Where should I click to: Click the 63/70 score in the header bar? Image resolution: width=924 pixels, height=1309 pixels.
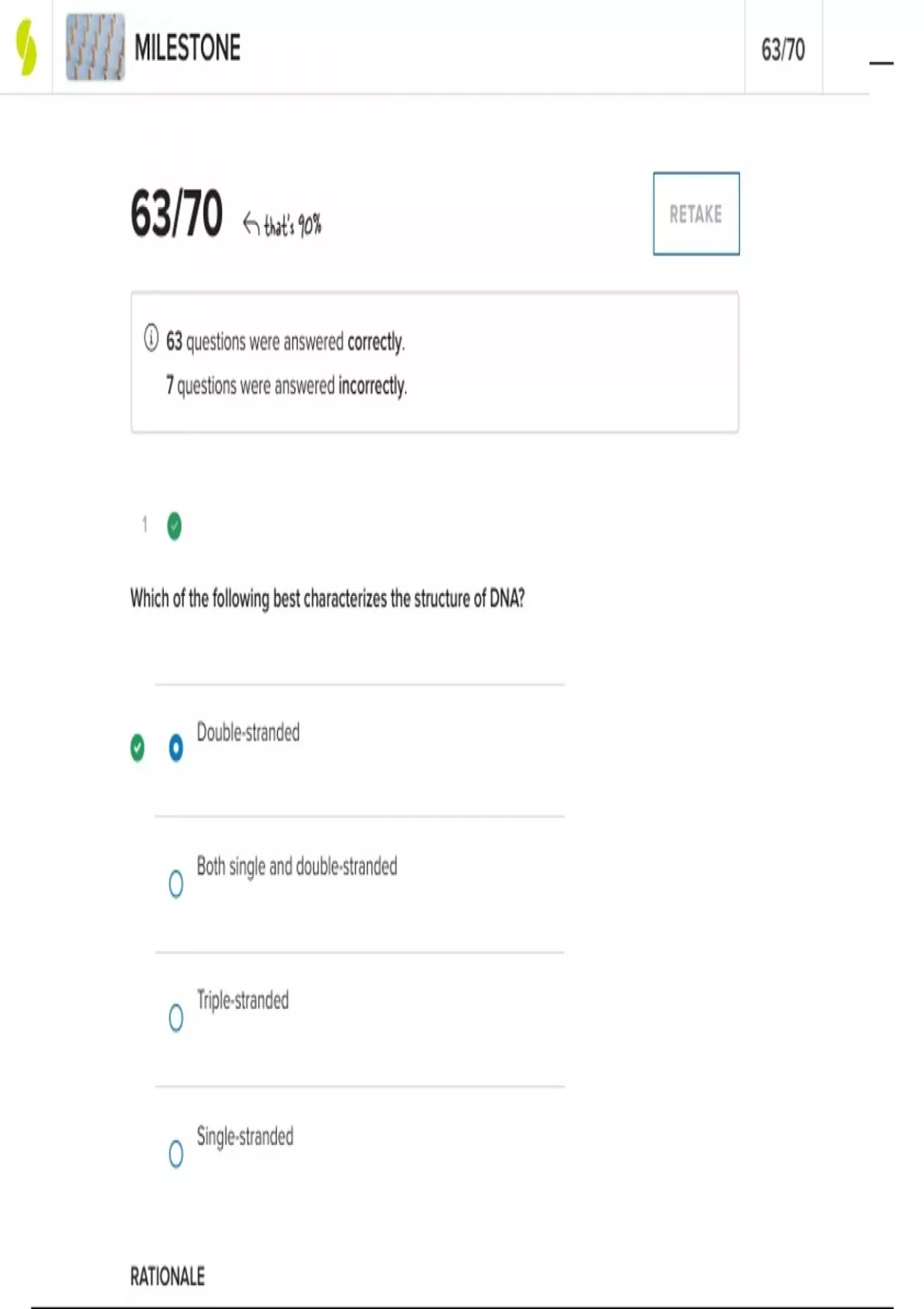(782, 50)
